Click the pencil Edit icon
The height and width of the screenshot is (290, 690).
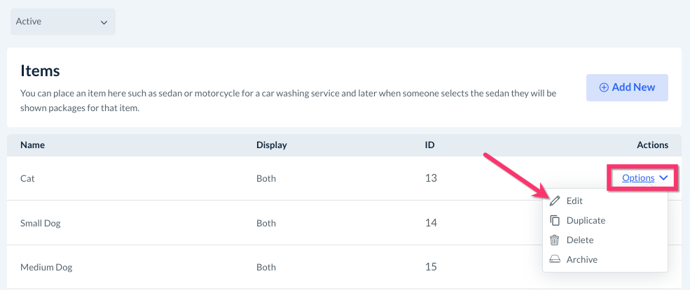coord(555,201)
